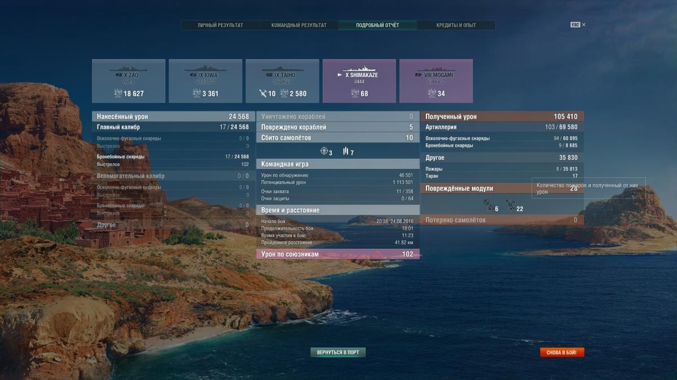
Task: Click the Время участия в бою row
Action: click(338, 235)
